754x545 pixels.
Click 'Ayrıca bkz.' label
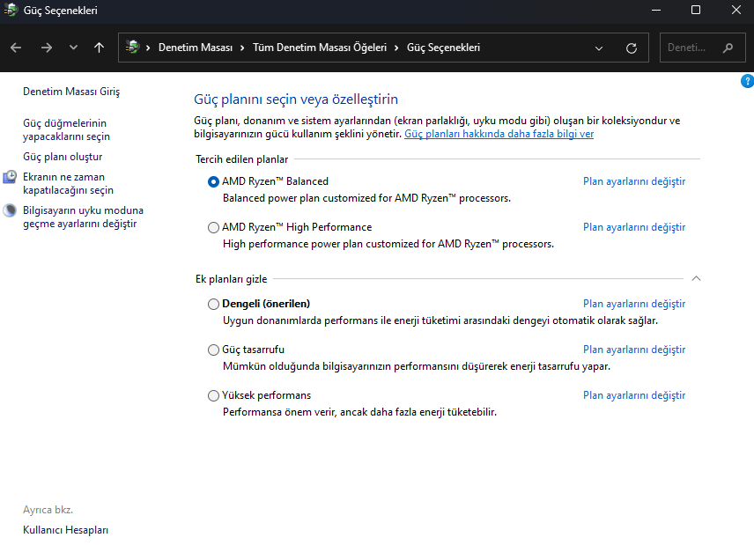click(48, 510)
